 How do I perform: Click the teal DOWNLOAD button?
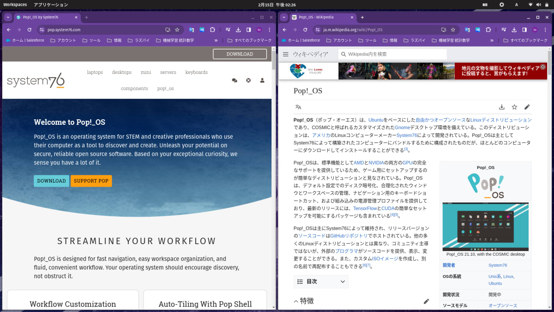(x=51, y=181)
